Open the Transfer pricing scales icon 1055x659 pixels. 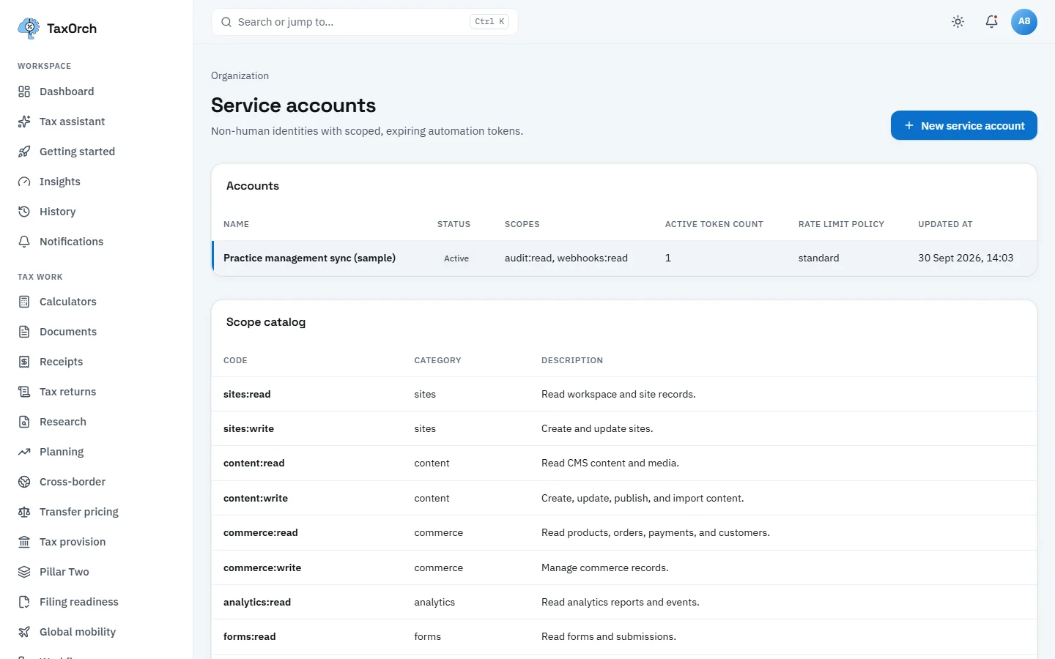pyautogui.click(x=24, y=512)
